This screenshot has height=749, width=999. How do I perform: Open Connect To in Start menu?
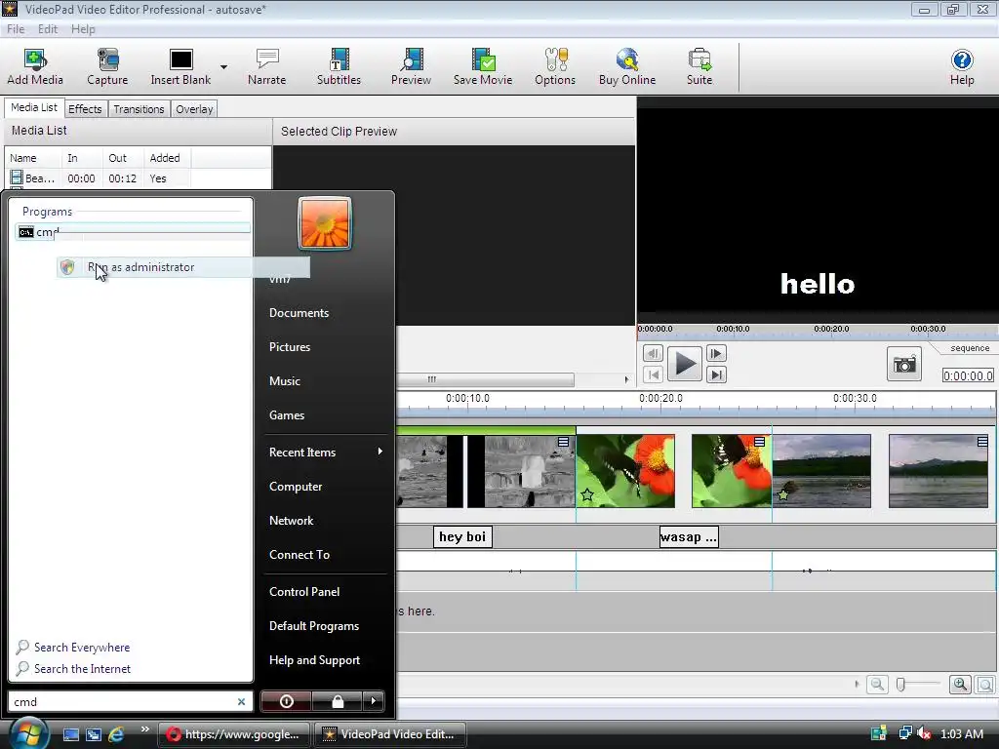coord(300,555)
